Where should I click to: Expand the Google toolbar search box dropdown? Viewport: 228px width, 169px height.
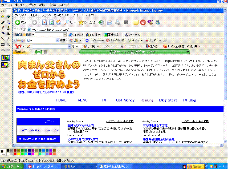click(57, 40)
